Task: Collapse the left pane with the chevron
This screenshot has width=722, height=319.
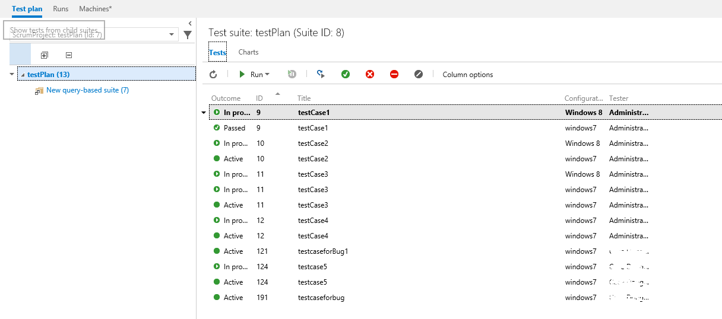Action: click(190, 24)
